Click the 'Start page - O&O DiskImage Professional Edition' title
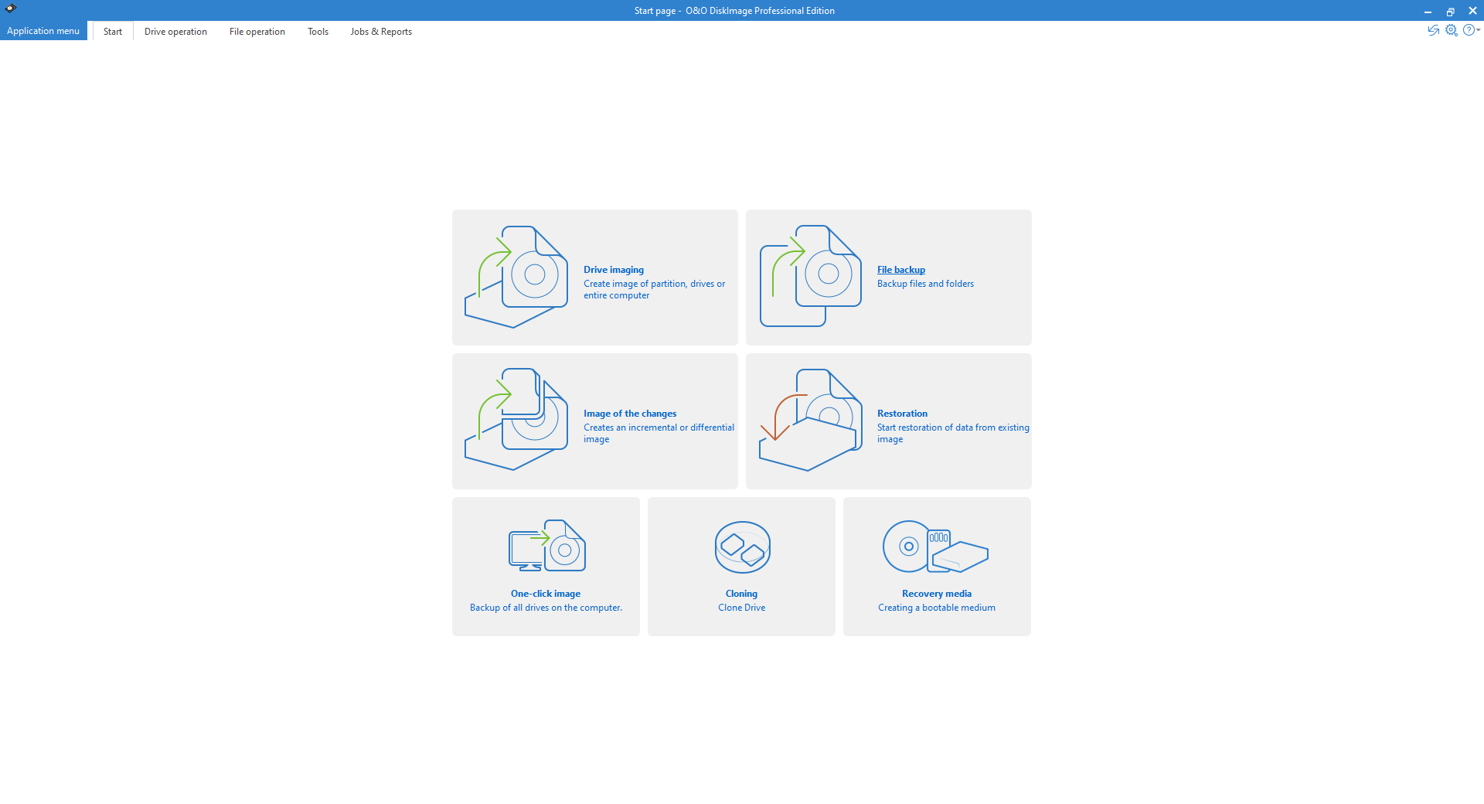 coord(734,11)
